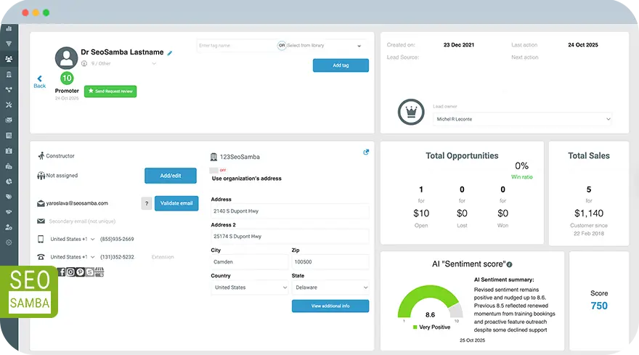Go Back to the previous page
The height and width of the screenshot is (355, 639).
39,81
